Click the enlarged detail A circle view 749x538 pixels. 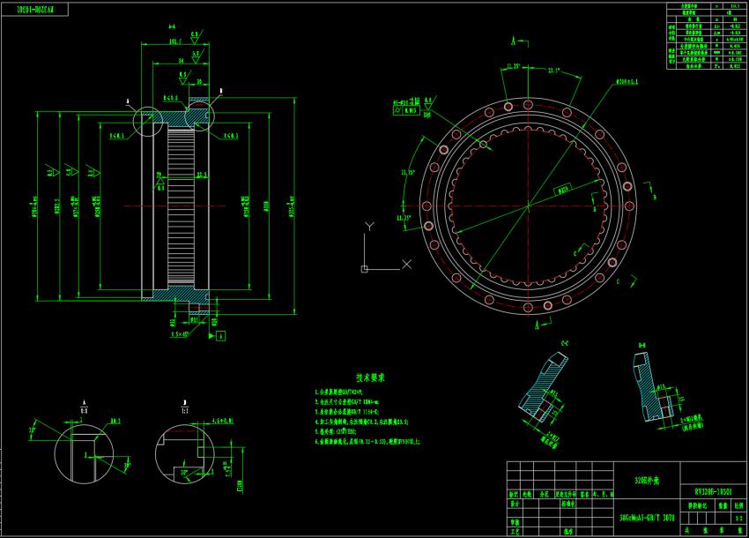(84, 453)
